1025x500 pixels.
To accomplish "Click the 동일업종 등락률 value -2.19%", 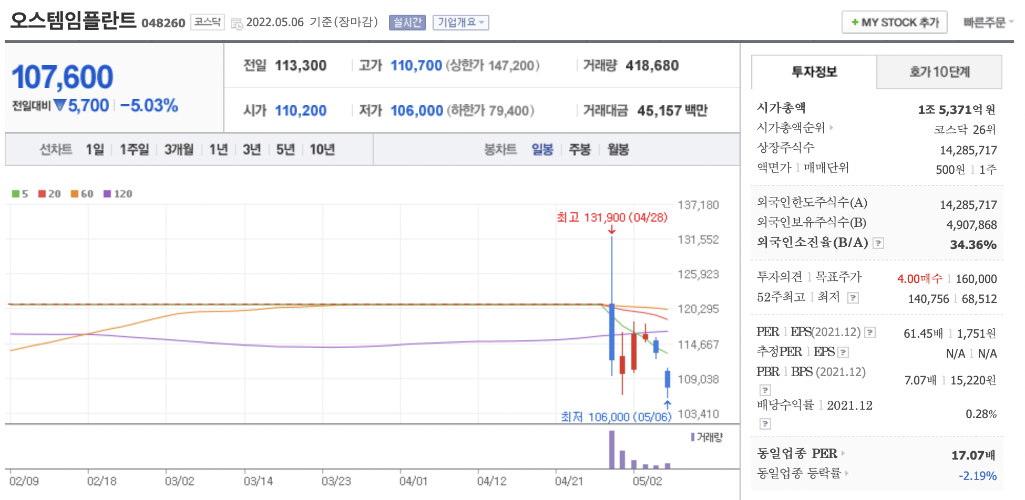I will tap(977, 476).
